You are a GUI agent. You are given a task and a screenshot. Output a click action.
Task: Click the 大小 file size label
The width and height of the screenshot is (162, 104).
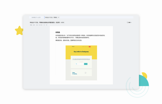coord(39,25)
